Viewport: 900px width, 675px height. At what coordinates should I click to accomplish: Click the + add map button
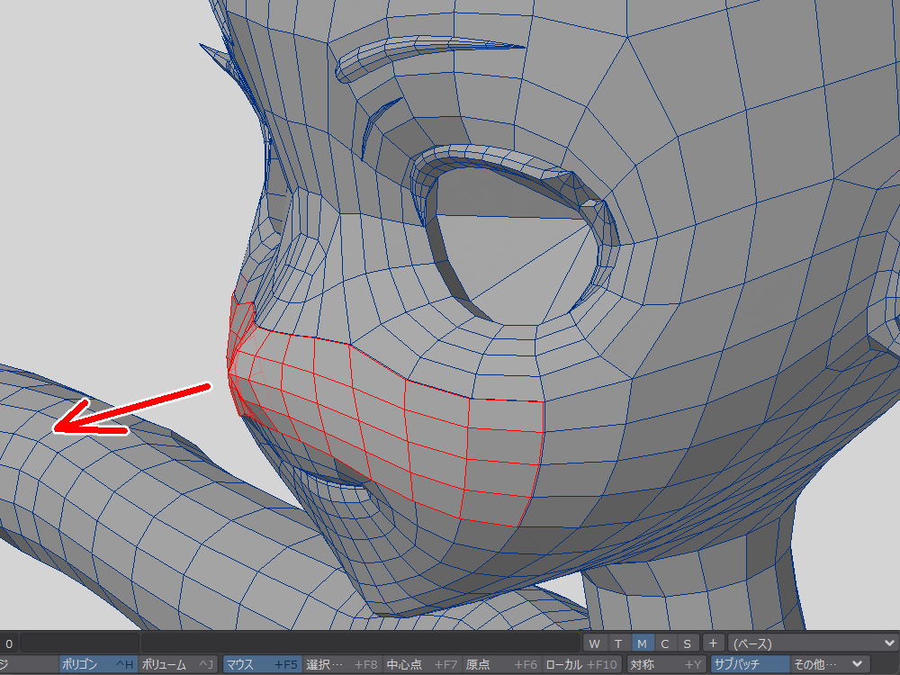click(712, 643)
